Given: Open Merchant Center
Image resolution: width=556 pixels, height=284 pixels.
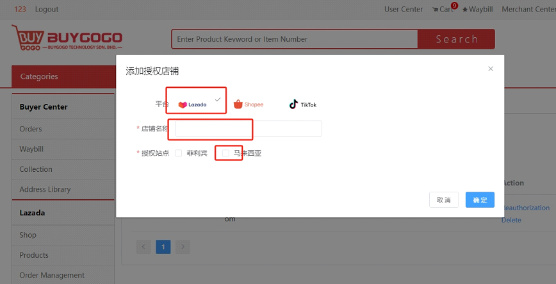Looking at the screenshot, I should click(528, 9).
